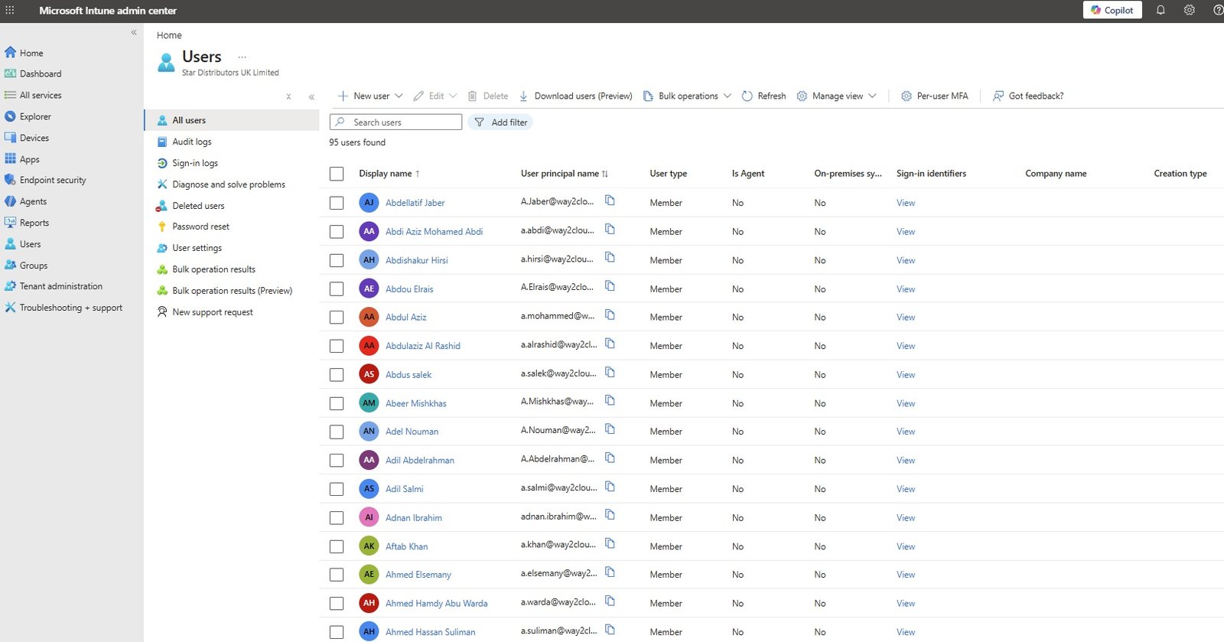Viewport: 1224px width, 642px height.
Task: Select the checkbox for Abdou Elrais
Action: [x=337, y=288]
